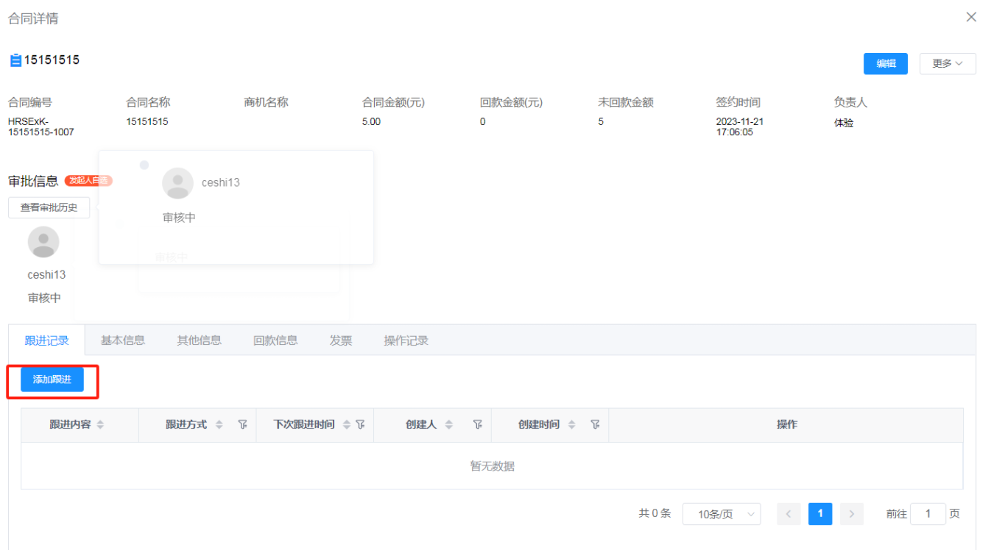Click ceshi13's avatar in the popup card
The image size is (991, 550).
click(x=177, y=182)
